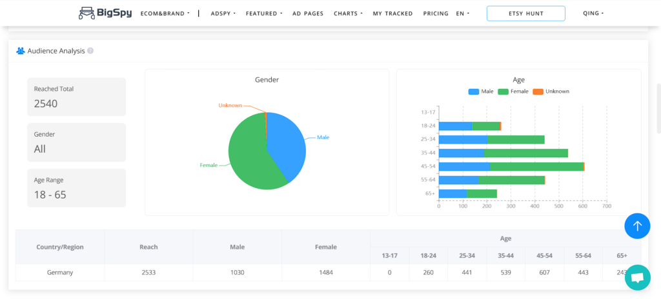Click the reach value 2533

click(148, 273)
